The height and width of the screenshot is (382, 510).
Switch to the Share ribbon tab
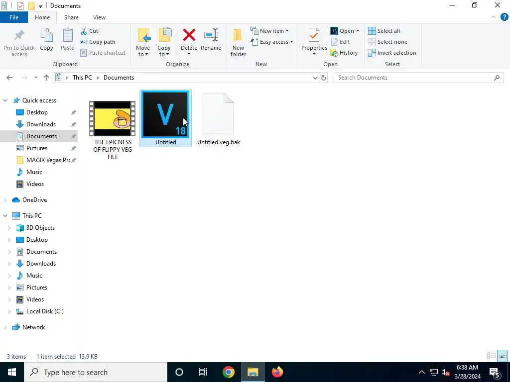[x=71, y=17]
